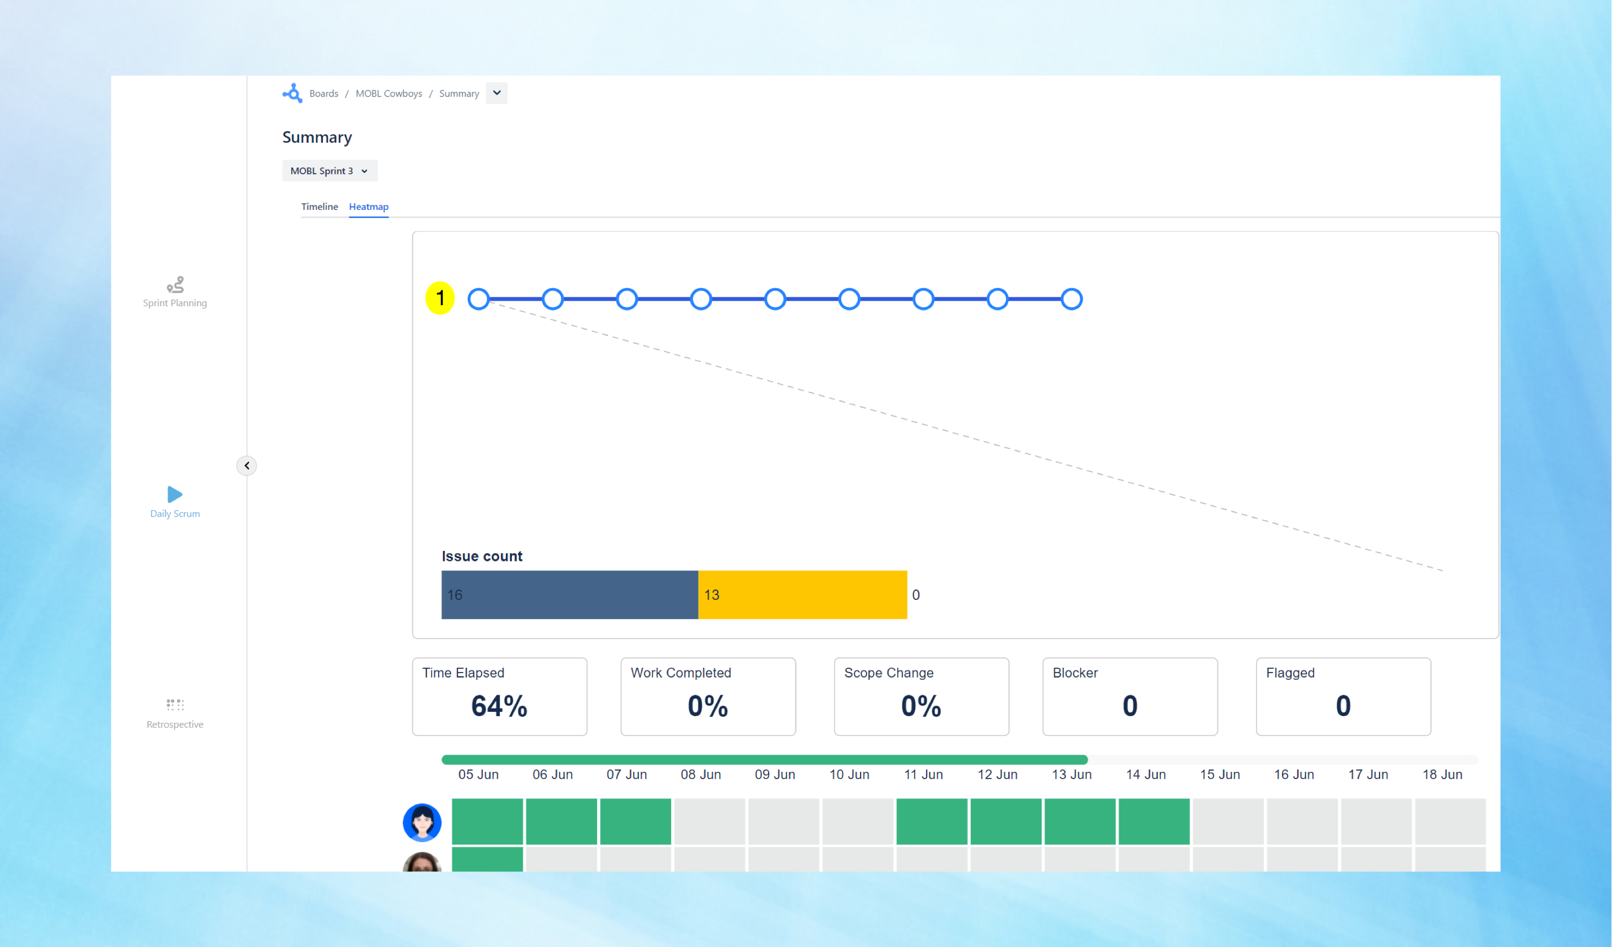This screenshot has height=947, width=1612.
Task: Click the green sprint progress bar
Action: 765,760
